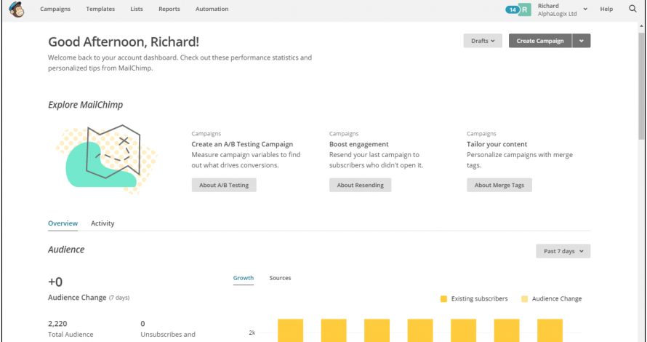Open the Templates menu

[x=100, y=9]
